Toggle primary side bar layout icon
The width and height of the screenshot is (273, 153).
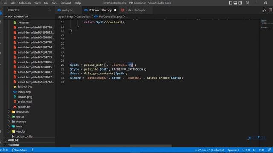click(x=230, y=3)
